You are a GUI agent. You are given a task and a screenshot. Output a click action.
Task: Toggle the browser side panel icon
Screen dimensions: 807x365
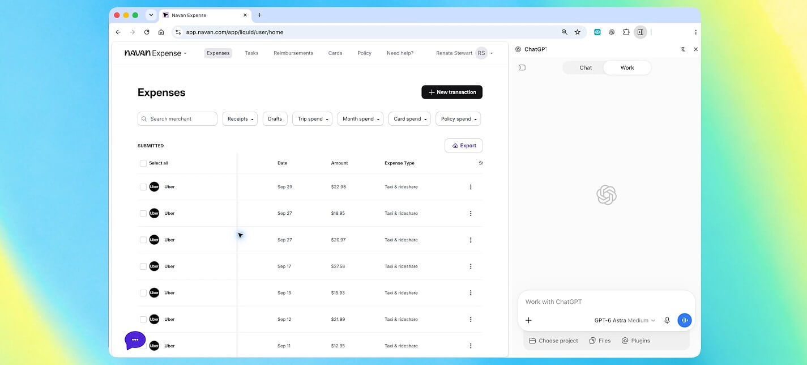point(641,32)
